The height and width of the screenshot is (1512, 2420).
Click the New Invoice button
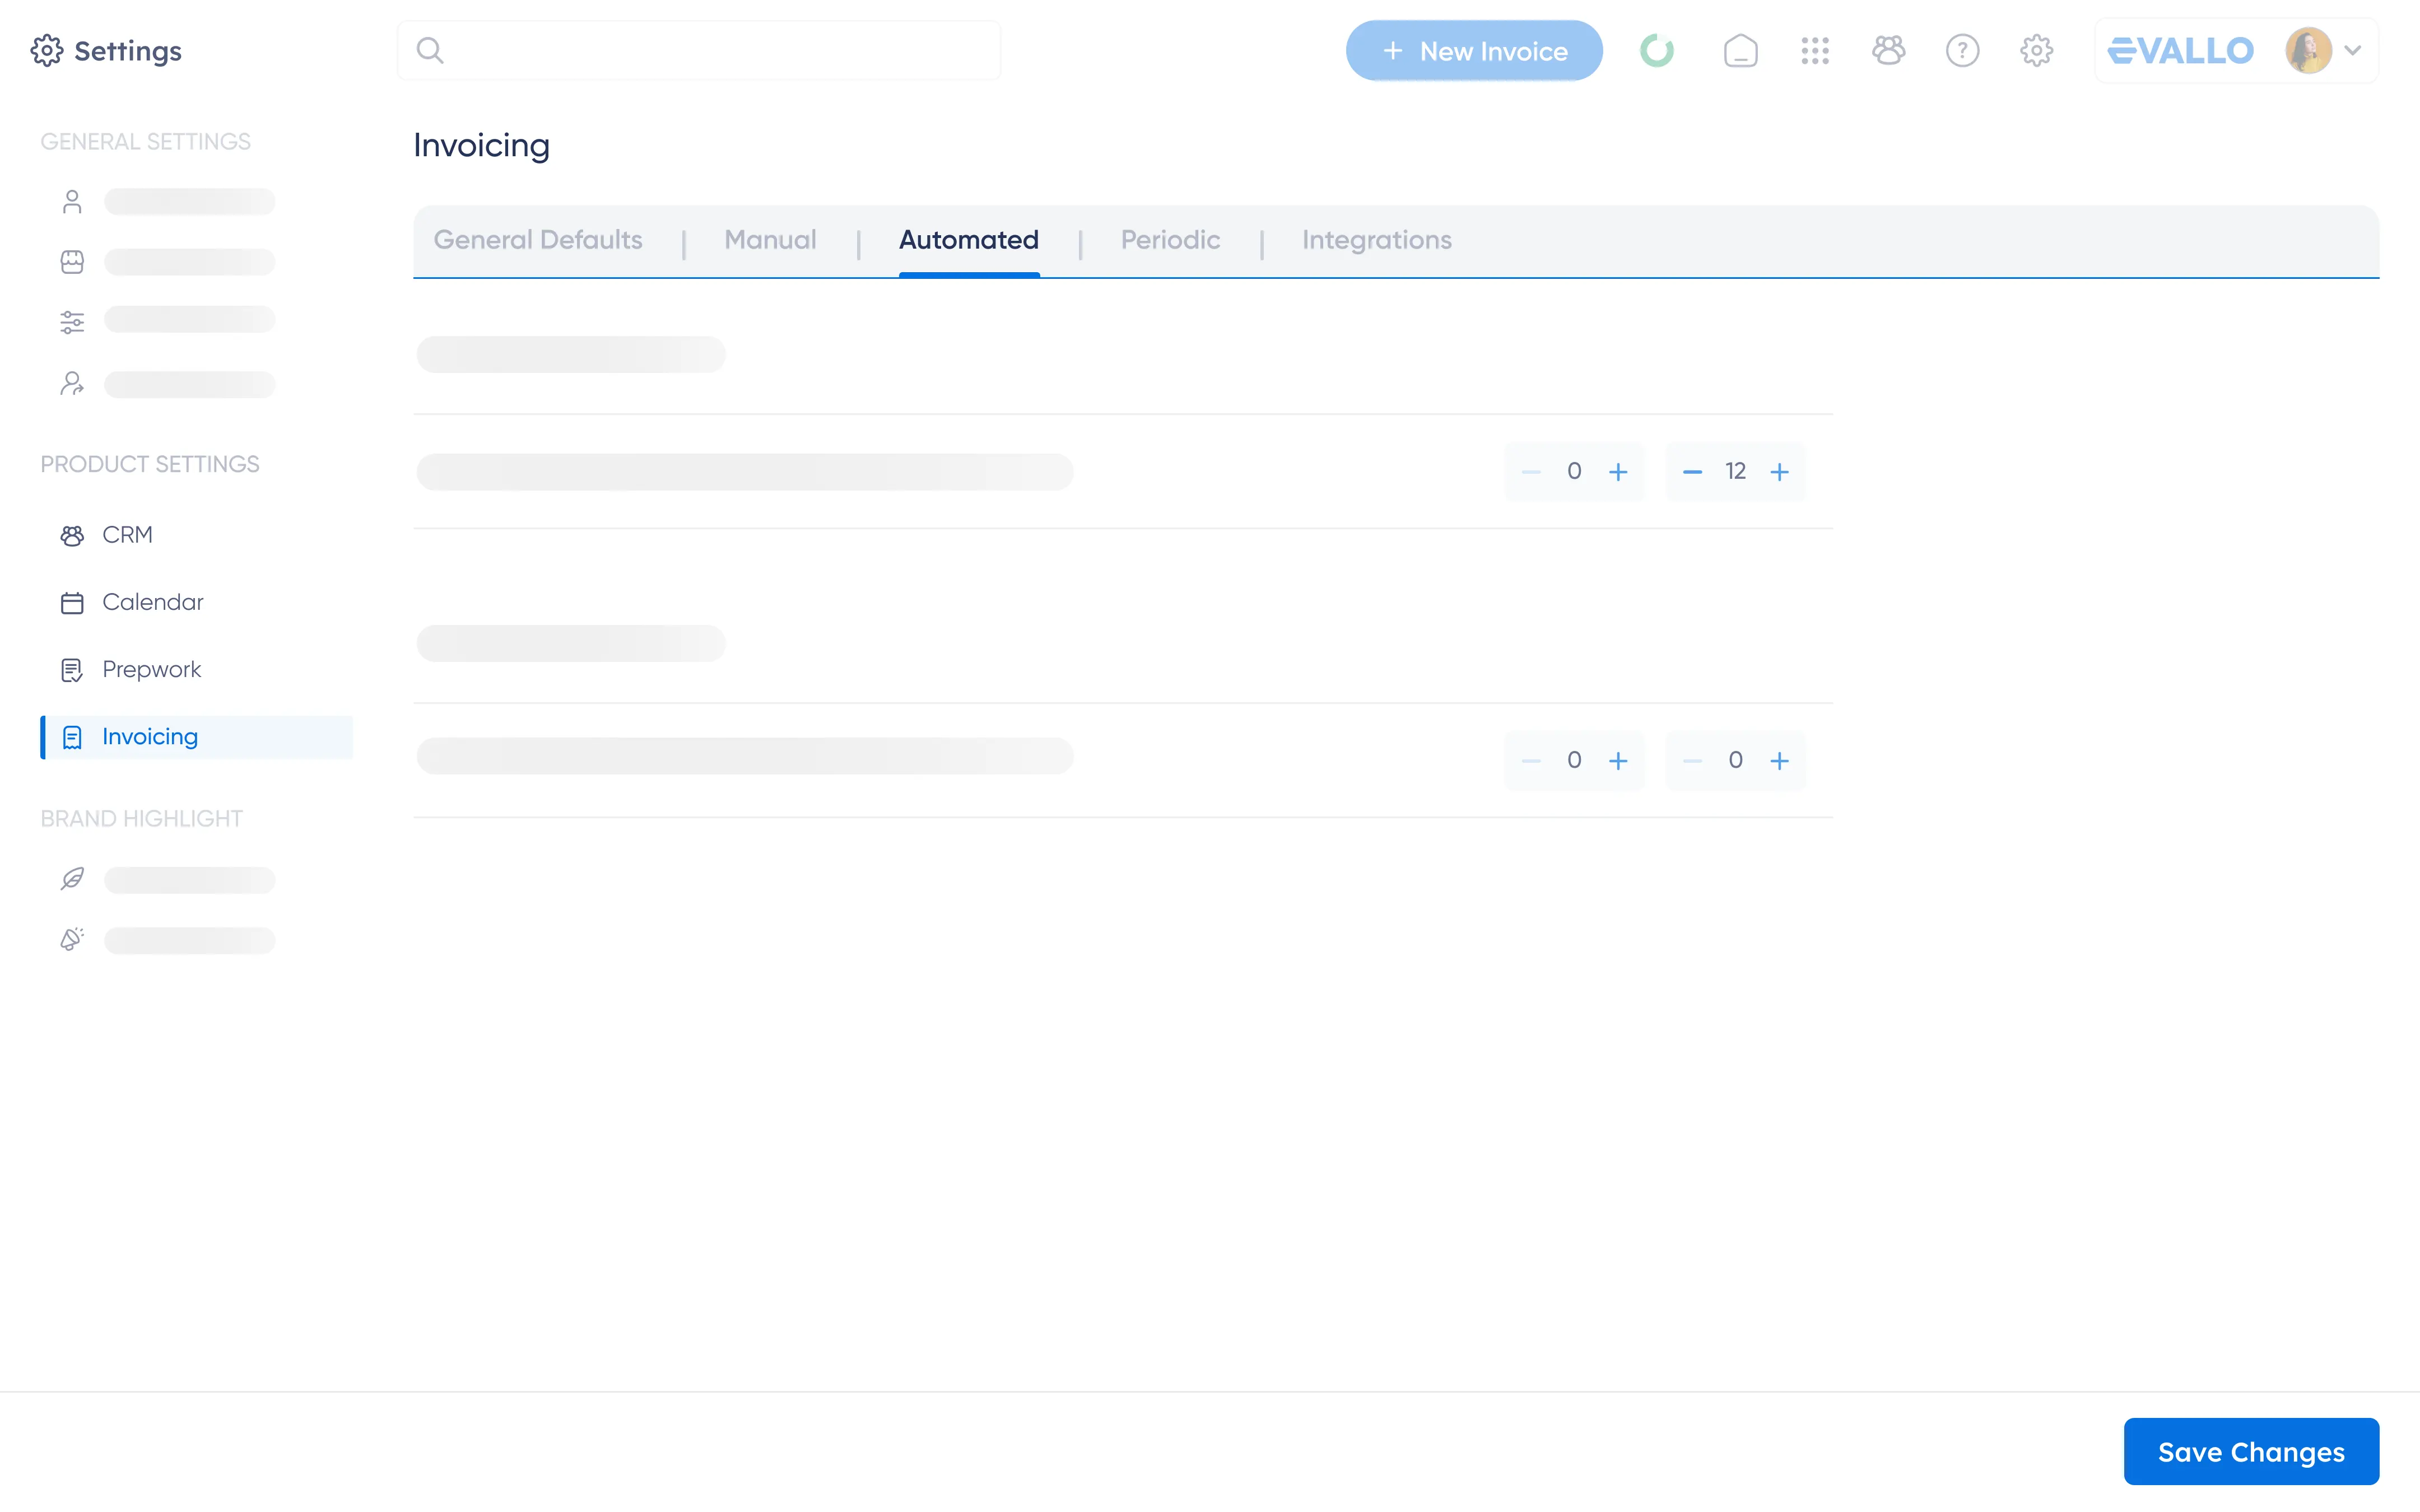tap(1473, 50)
